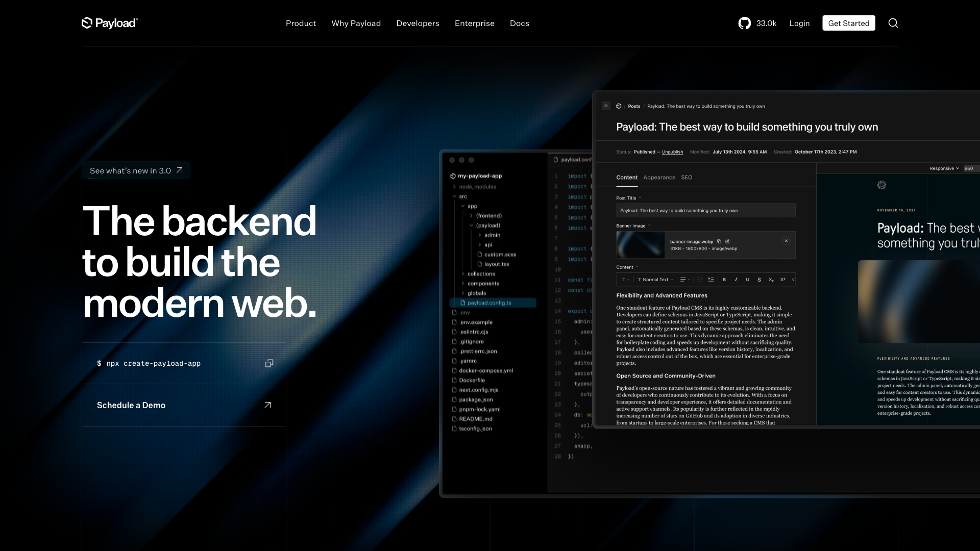Select payload.config.ts in the file tree
The height and width of the screenshot is (551, 980).
pyautogui.click(x=493, y=303)
